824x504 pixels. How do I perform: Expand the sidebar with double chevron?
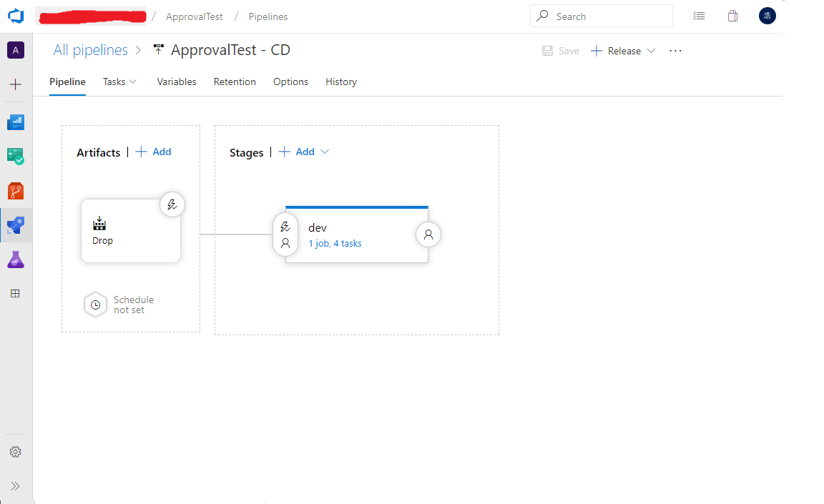click(x=15, y=486)
